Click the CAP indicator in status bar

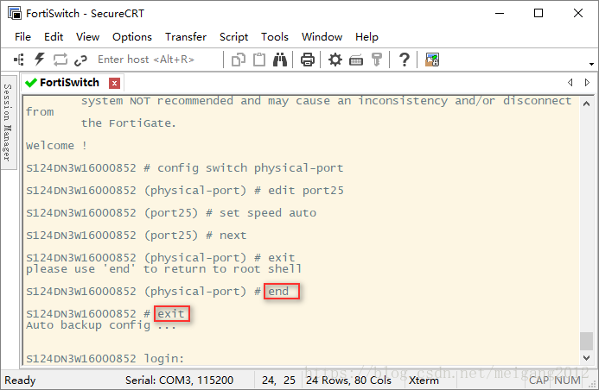[x=538, y=381]
